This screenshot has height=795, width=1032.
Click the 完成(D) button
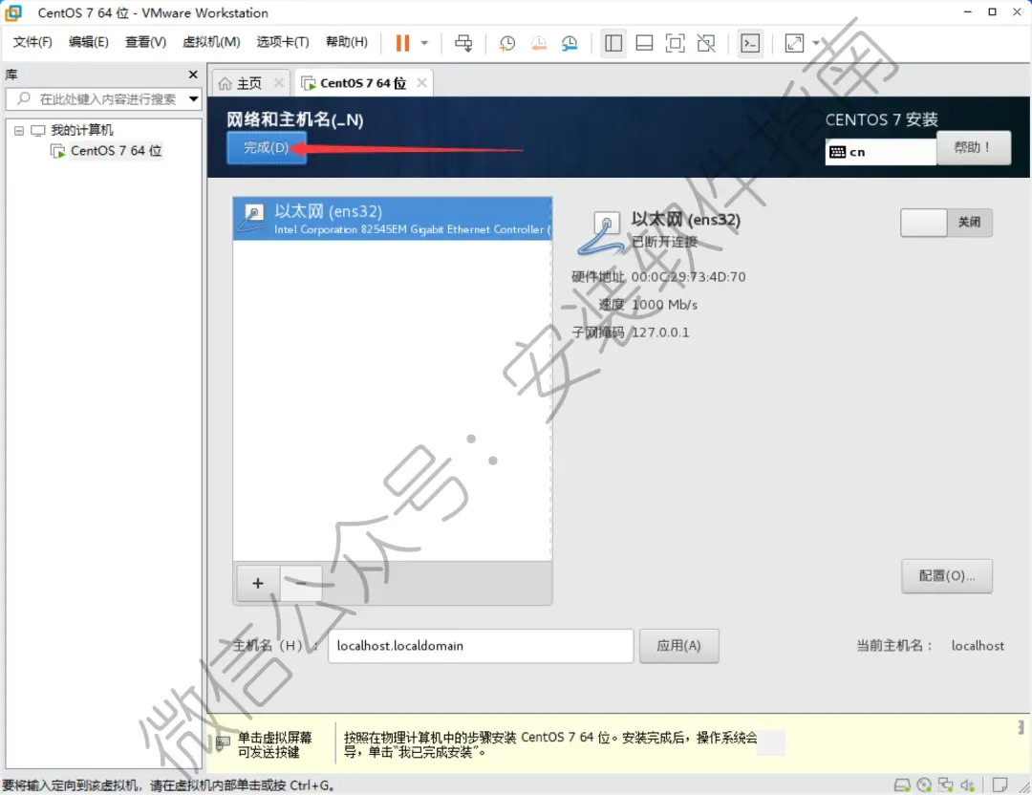click(x=267, y=147)
